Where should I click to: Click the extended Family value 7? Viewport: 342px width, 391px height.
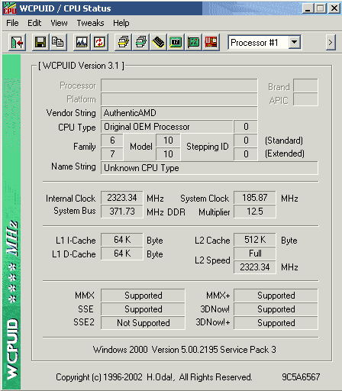tap(112, 154)
